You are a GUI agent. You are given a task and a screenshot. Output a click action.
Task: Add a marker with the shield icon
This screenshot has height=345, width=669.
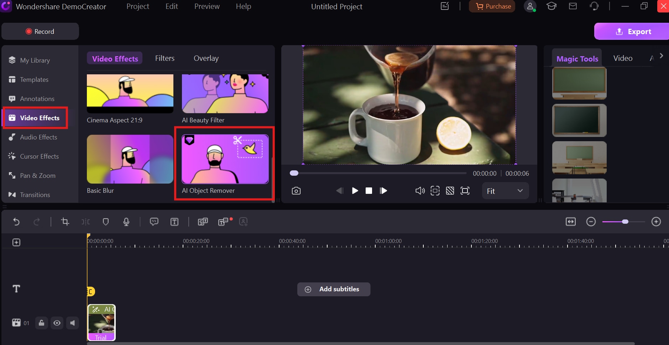(x=105, y=222)
